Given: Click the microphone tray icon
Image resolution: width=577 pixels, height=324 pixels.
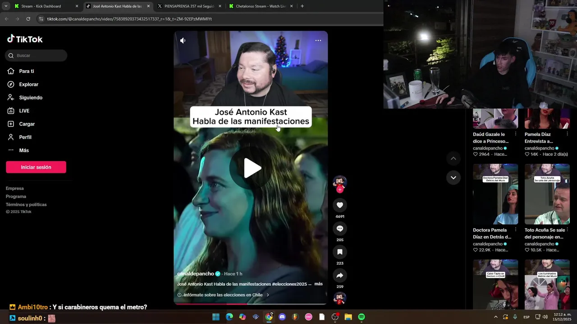Looking at the screenshot, I should click(515, 317).
